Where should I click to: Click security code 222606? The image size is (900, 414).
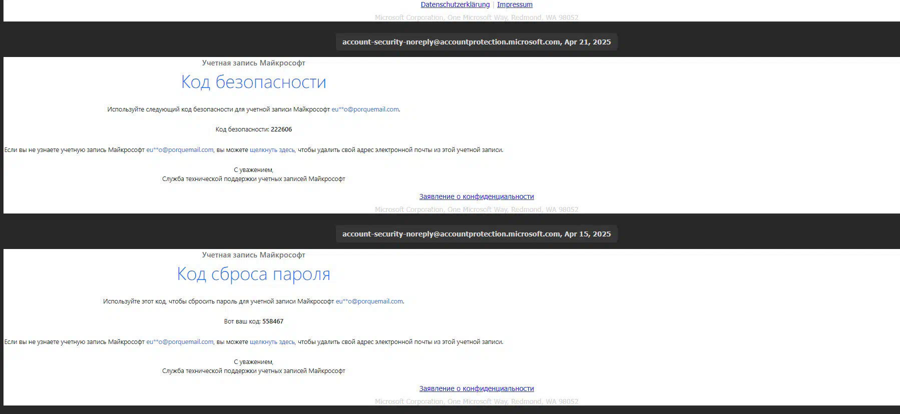point(281,129)
